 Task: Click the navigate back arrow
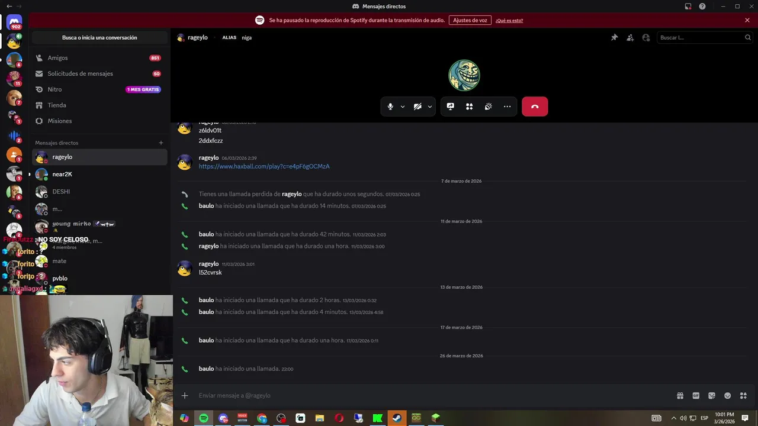[x=9, y=6]
